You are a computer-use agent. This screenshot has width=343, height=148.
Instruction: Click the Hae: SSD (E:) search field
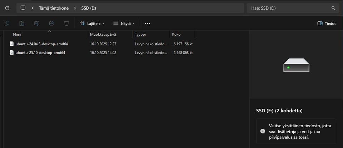pyautogui.click(x=289, y=8)
